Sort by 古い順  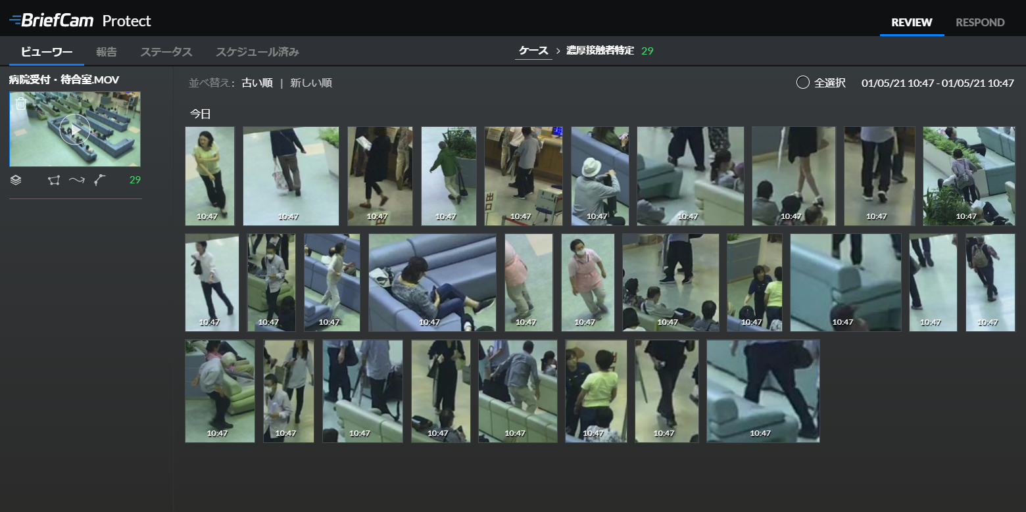pos(257,83)
